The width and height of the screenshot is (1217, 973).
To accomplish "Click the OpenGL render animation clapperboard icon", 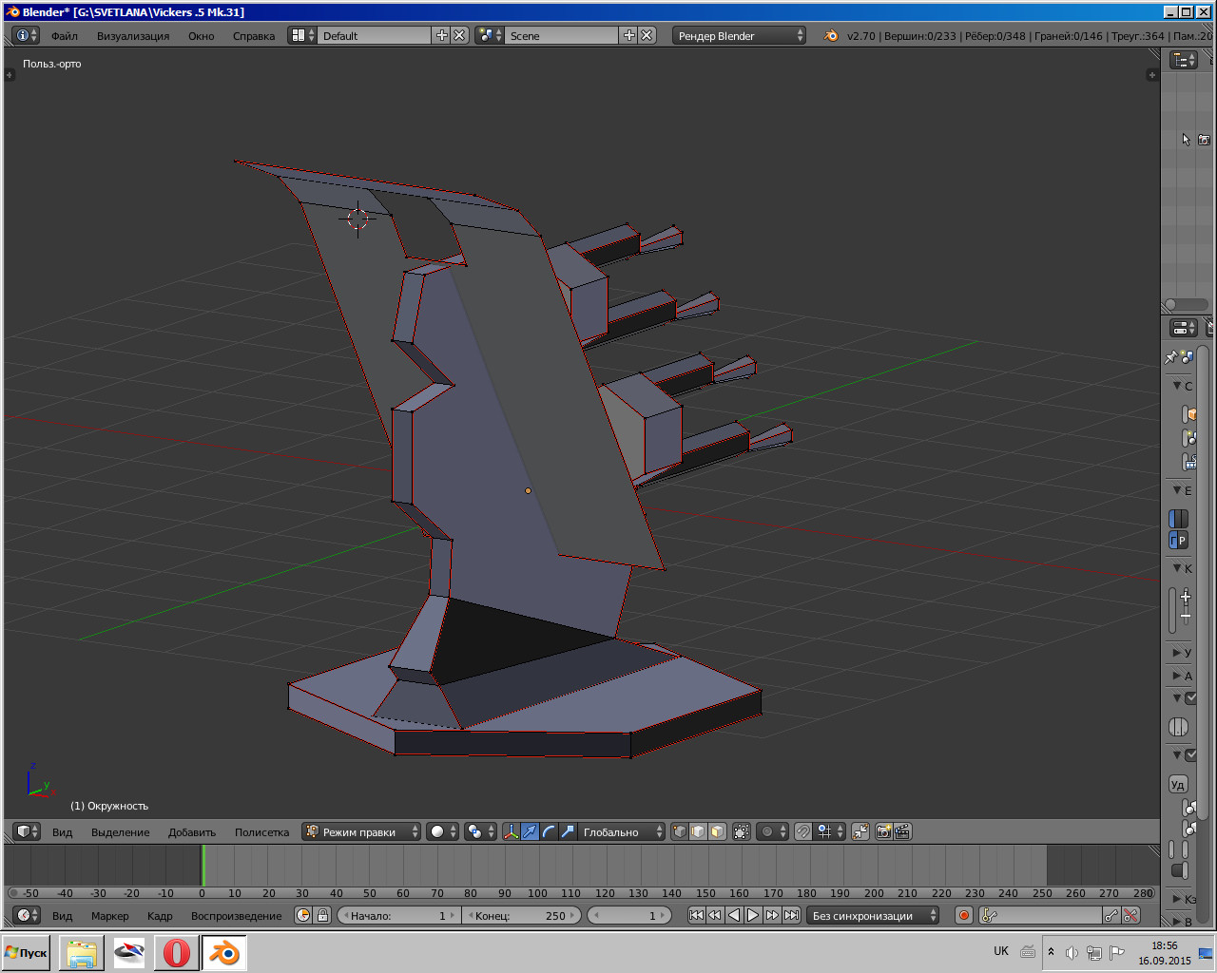I will point(902,831).
